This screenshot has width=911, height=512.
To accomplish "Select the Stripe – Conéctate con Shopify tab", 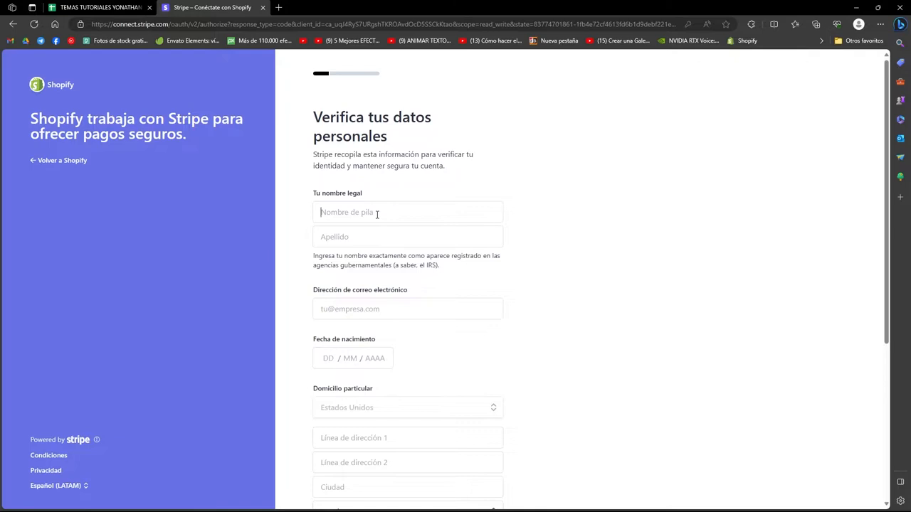I will click(x=212, y=7).
